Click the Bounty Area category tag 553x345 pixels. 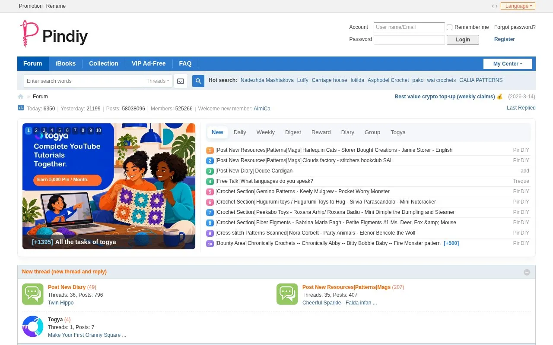231,243
